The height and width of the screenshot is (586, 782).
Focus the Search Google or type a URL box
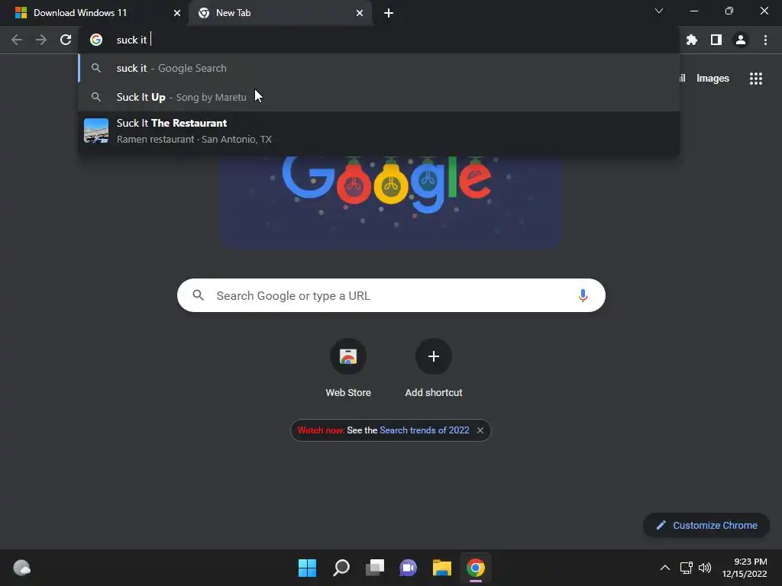click(x=392, y=295)
